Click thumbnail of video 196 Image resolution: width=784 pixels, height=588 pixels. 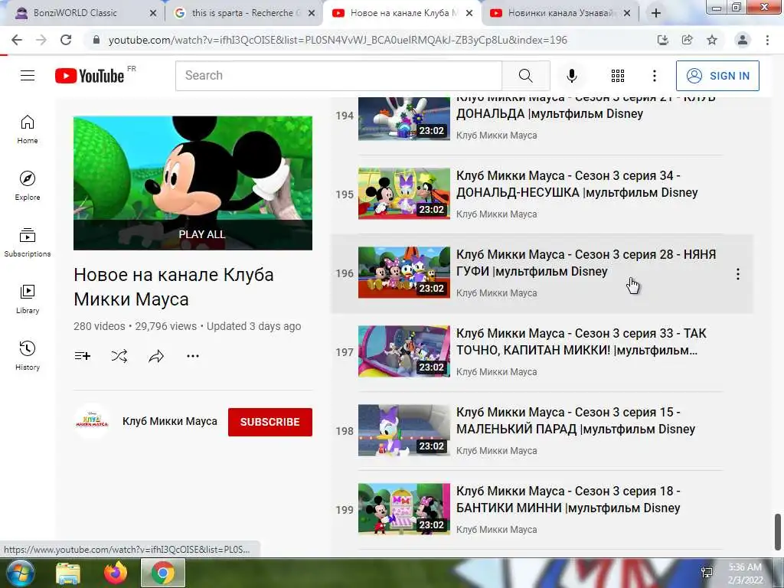[404, 273]
